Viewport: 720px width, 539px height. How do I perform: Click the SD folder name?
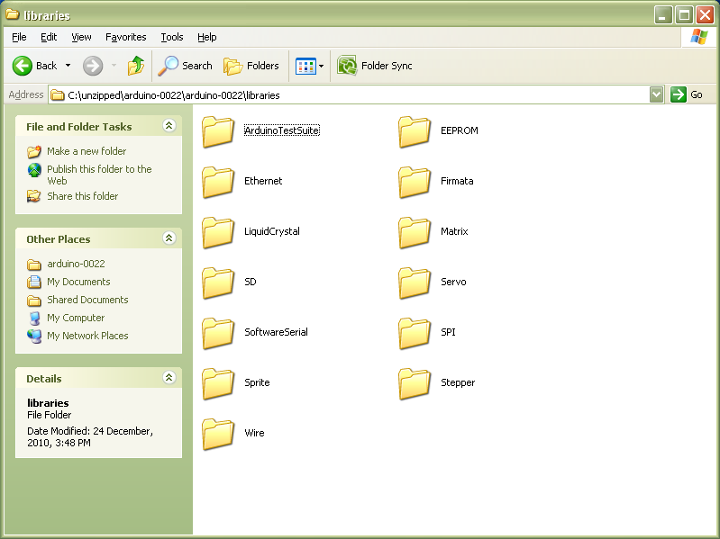[x=251, y=282]
